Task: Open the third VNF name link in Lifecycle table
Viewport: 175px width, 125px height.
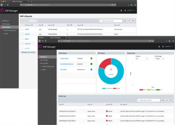Action: click(x=27, y=39)
